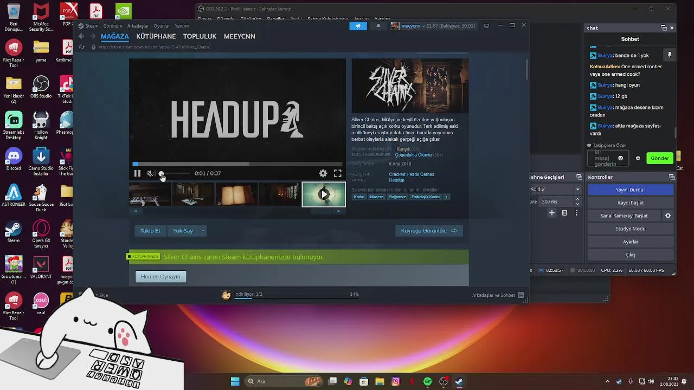694x390 pixels.
Task: Click the Bağımsız tag
Action: pyautogui.click(x=397, y=197)
